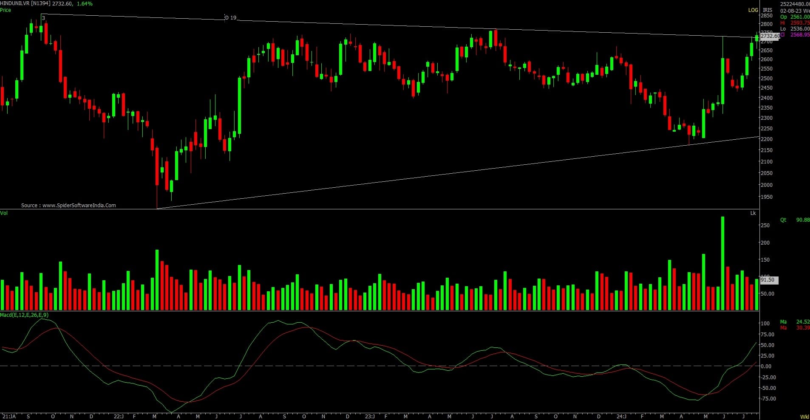This screenshot has width=810, height=420.
Task: Select the 23:J marker on time axis
Action: coord(370,417)
